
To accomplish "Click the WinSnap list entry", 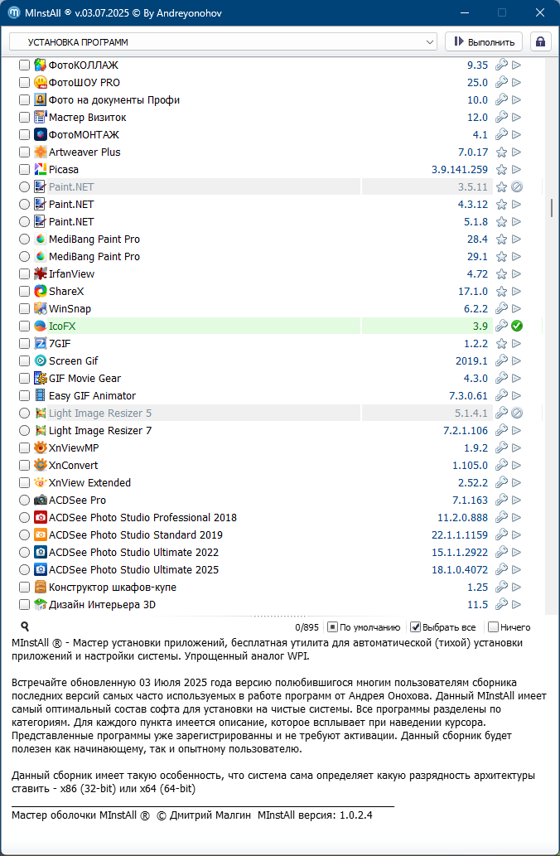I will (x=70, y=308).
